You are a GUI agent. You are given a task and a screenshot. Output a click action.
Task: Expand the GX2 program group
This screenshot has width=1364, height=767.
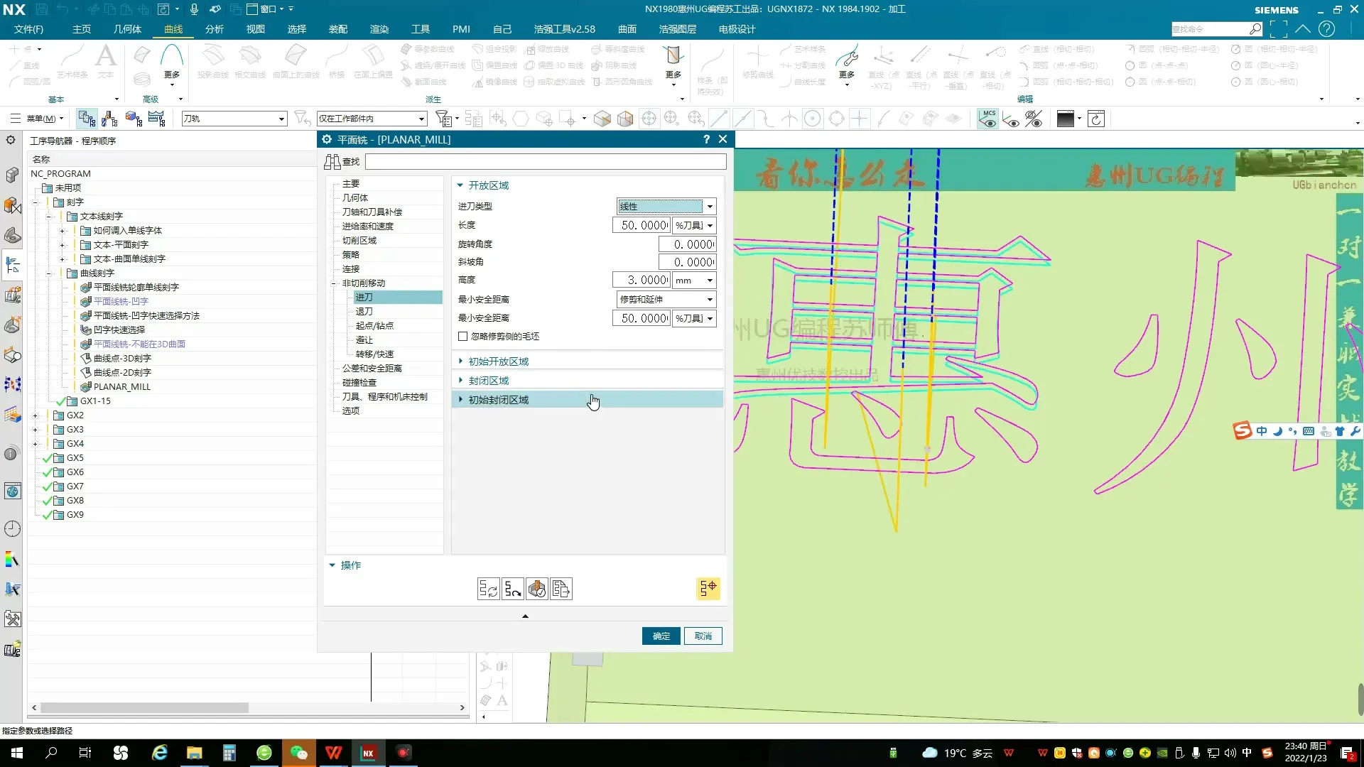(35, 415)
